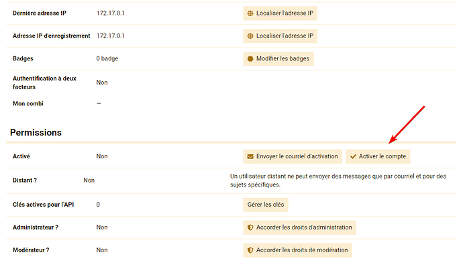Open Modifier les badges
Image resolution: width=463 pixels, height=261 pixels.
pyautogui.click(x=278, y=59)
